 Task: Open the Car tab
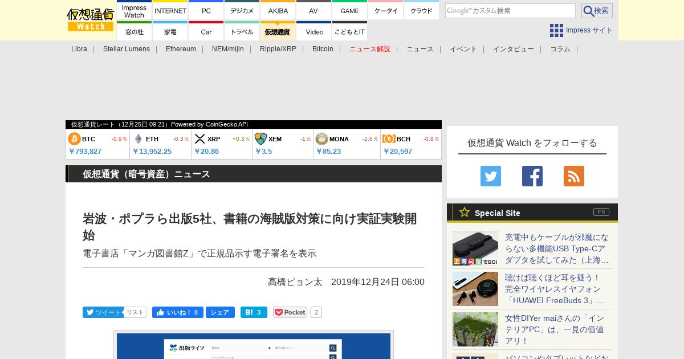click(206, 31)
